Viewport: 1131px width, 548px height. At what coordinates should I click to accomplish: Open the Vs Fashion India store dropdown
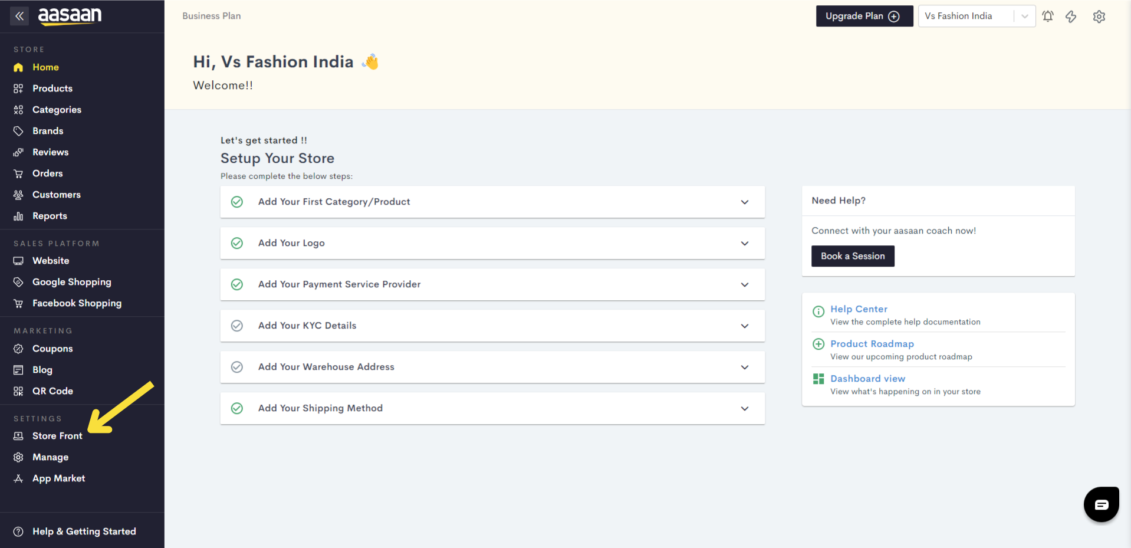[977, 16]
